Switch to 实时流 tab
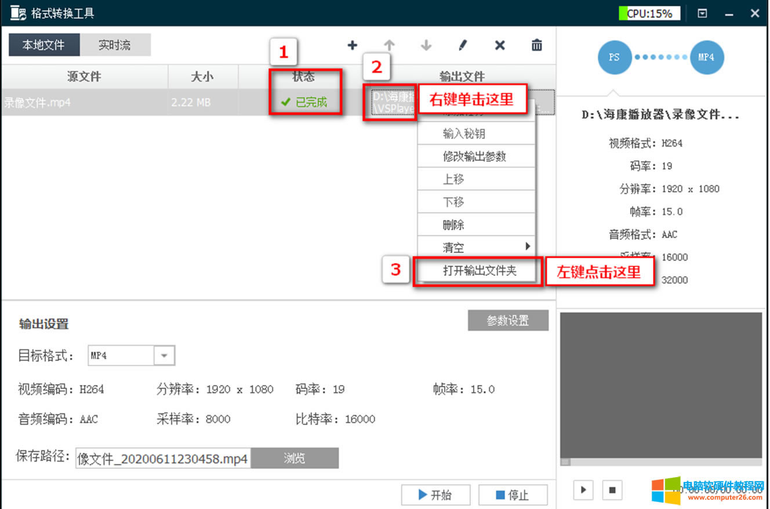Image resolution: width=770 pixels, height=509 pixels. point(115,45)
